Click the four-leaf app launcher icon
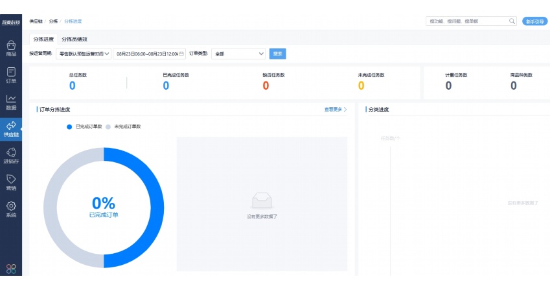 pyautogui.click(x=11, y=268)
